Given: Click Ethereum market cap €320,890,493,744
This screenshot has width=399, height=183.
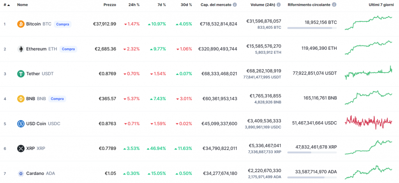Looking at the screenshot, I should [218, 49].
